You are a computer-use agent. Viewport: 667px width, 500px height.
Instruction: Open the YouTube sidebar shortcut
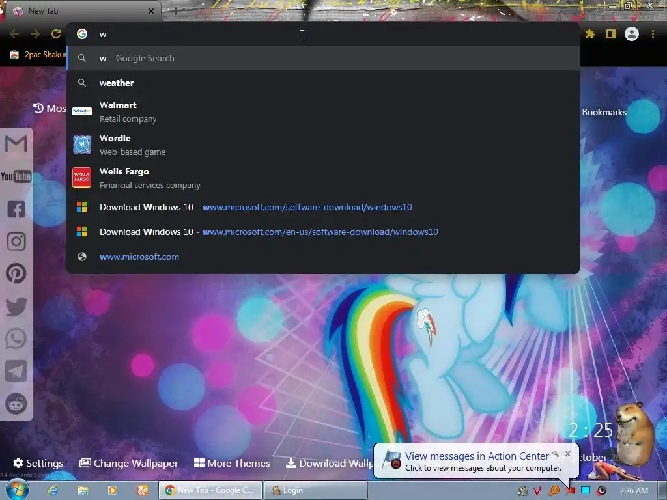click(16, 176)
